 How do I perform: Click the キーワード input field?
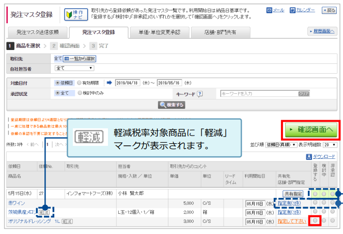258,94
